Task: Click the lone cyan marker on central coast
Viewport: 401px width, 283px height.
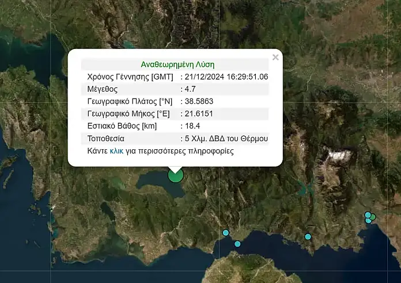Action: (308, 236)
